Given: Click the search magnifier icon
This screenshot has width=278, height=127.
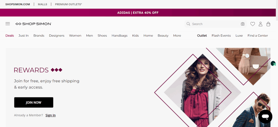Looking at the screenshot, I should click(188, 24).
